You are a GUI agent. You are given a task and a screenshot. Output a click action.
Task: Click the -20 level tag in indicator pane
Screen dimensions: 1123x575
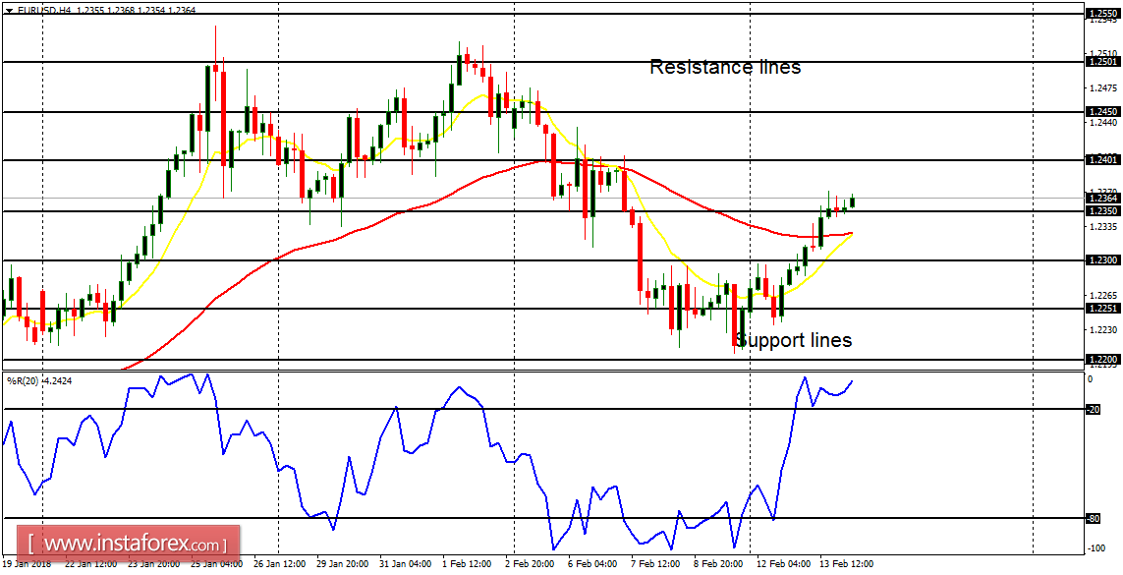1094,410
